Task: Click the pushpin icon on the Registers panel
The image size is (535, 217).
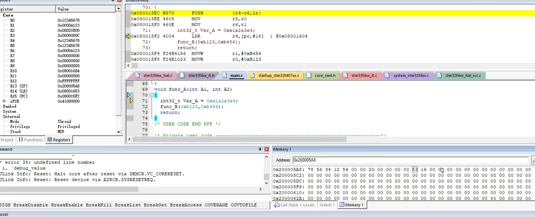Action: pos(113,1)
